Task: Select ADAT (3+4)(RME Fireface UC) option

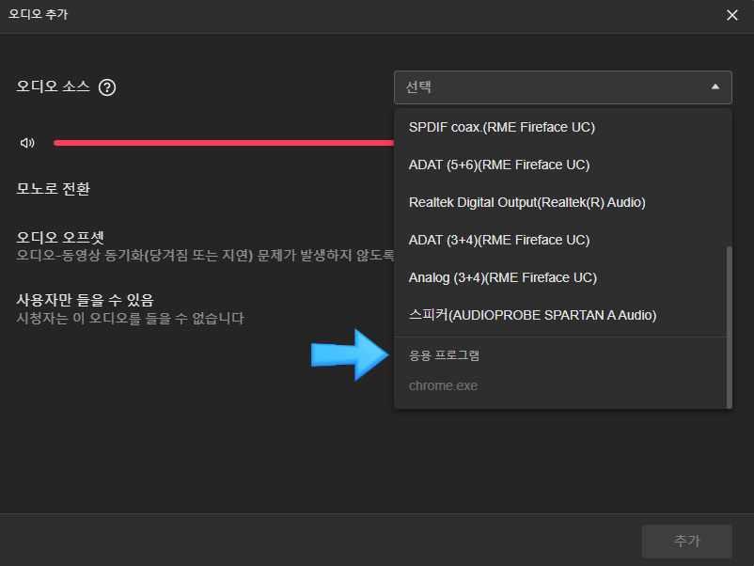Action: (499, 240)
